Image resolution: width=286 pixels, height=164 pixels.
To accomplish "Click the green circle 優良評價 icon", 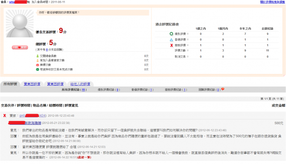I will (171, 33).
